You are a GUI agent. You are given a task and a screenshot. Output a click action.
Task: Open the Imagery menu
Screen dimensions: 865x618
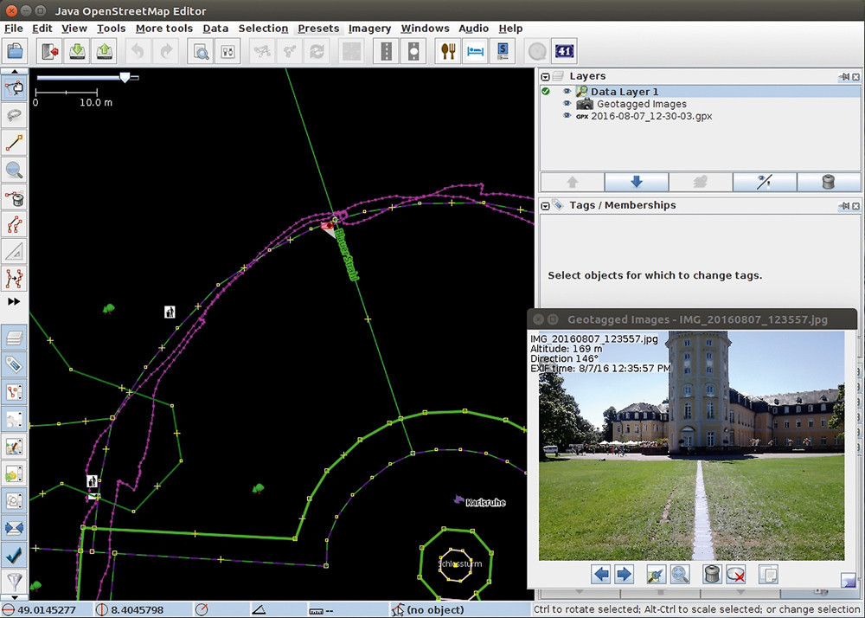[369, 29]
